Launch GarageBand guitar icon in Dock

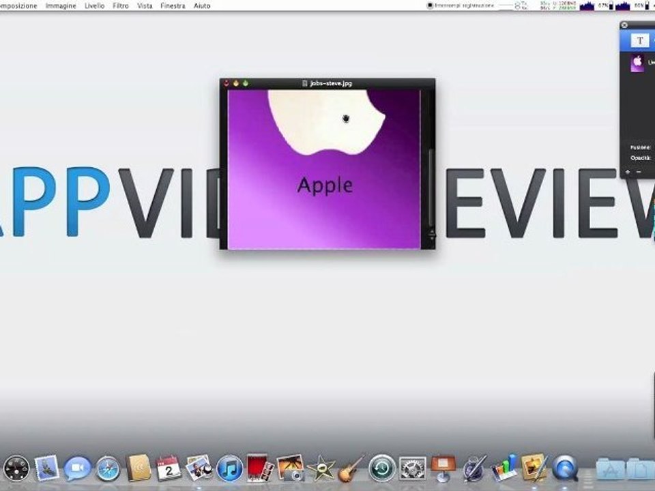point(351,468)
